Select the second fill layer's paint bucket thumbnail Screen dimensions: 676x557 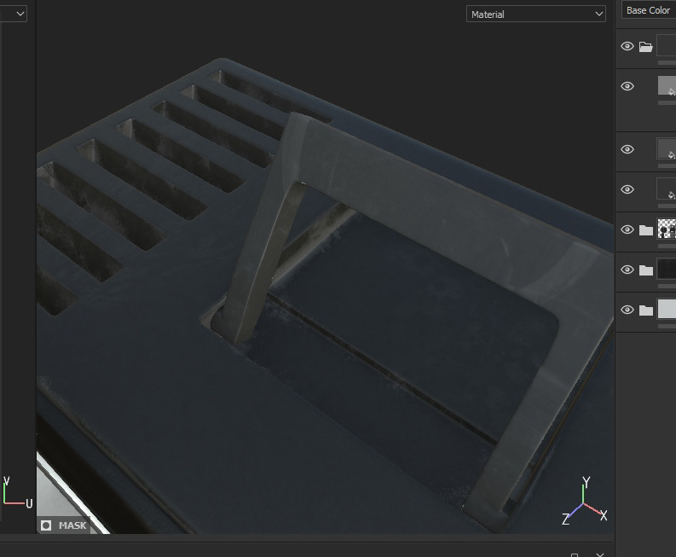pyautogui.click(x=667, y=148)
